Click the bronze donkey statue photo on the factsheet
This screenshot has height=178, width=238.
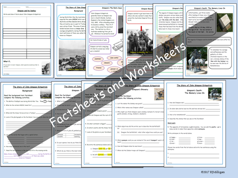(197, 60)
